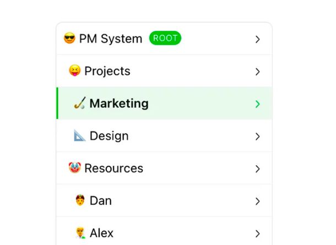Select the highlighted Marketing label
Screen dimensions: 336x245
click(x=119, y=104)
